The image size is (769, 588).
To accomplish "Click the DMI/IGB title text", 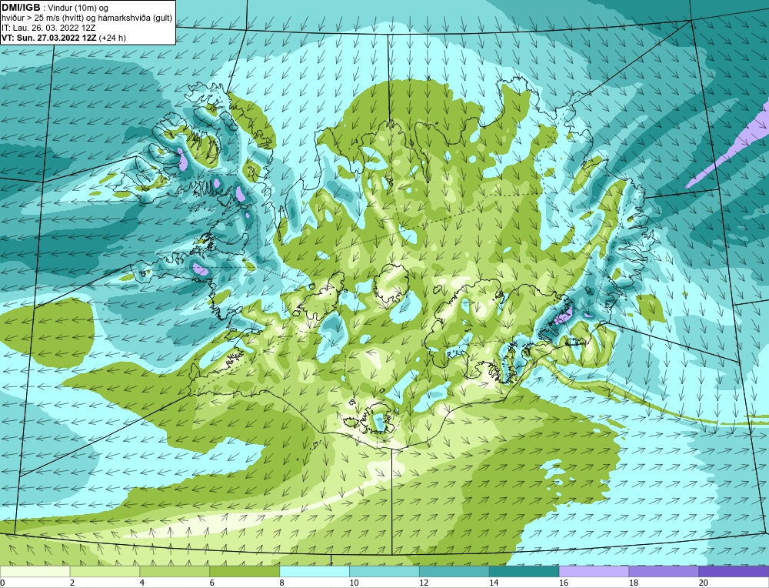I will (x=21, y=8).
